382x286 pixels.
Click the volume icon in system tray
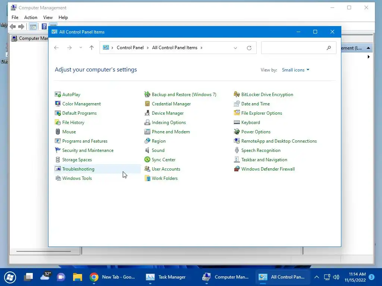coord(336,277)
